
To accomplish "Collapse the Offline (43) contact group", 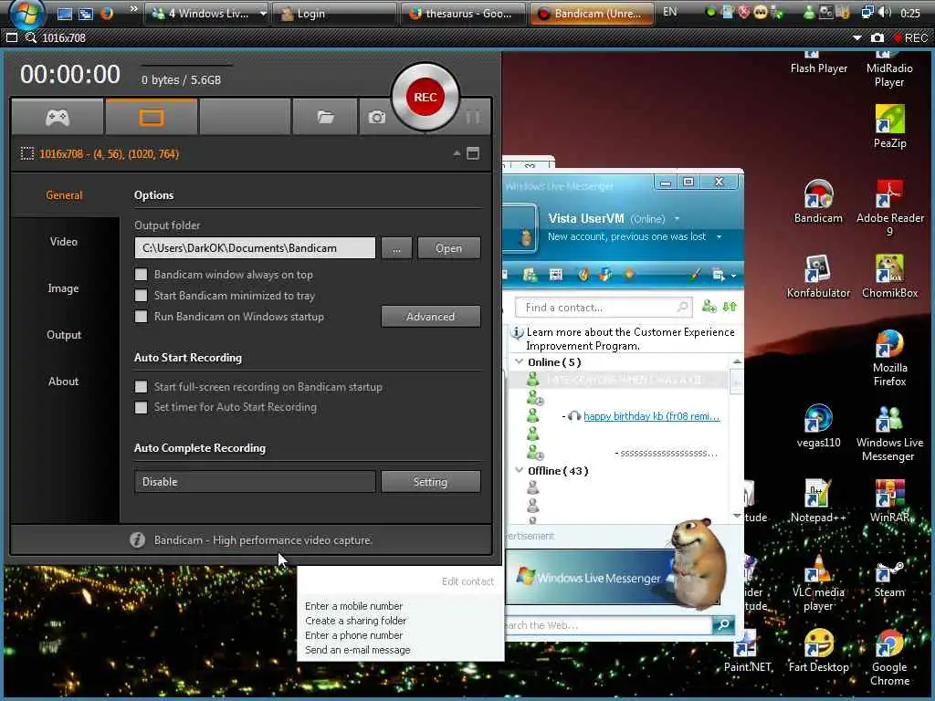I will 520,470.
